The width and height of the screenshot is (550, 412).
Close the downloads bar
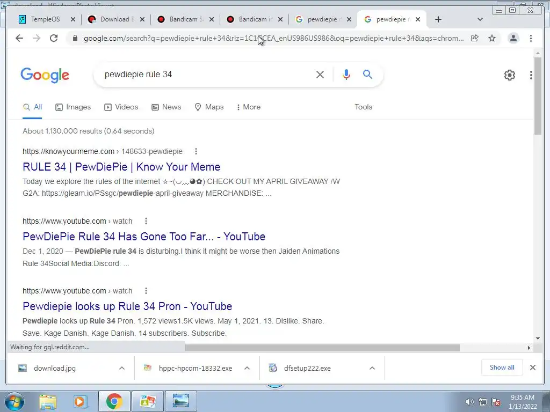coord(532,367)
